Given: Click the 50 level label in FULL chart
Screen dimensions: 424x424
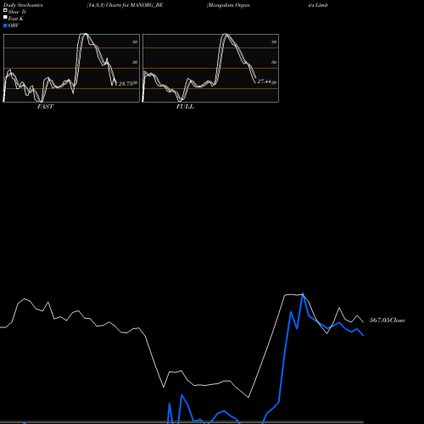Looking at the screenshot, I should 274,62.
